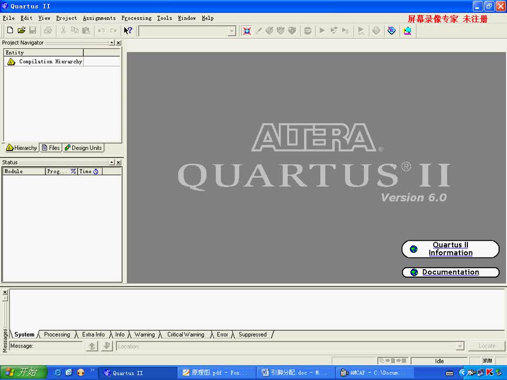Viewport: 507px width, 380px height.
Task: Click the previous message up arrow
Action: pos(92,346)
